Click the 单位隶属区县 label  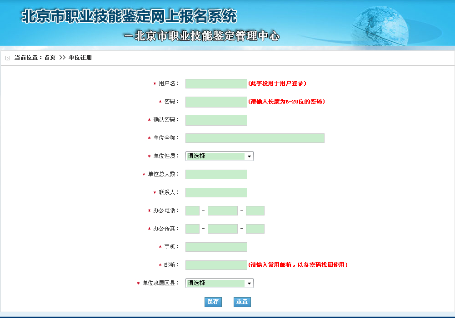click(160, 283)
